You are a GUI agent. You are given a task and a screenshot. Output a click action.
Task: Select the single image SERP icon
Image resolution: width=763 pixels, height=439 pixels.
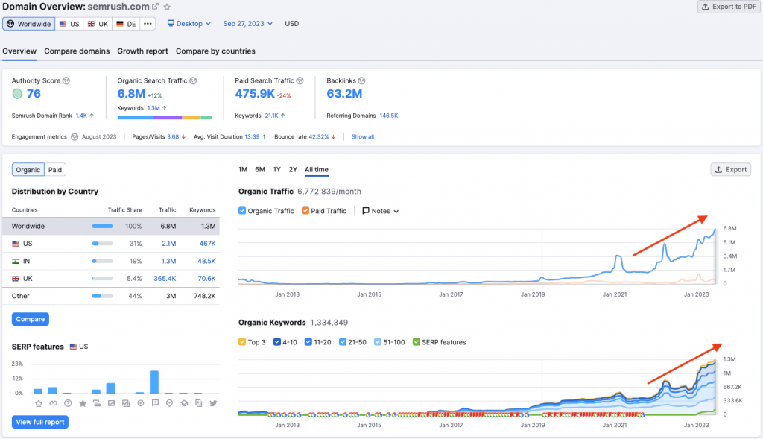click(112, 403)
